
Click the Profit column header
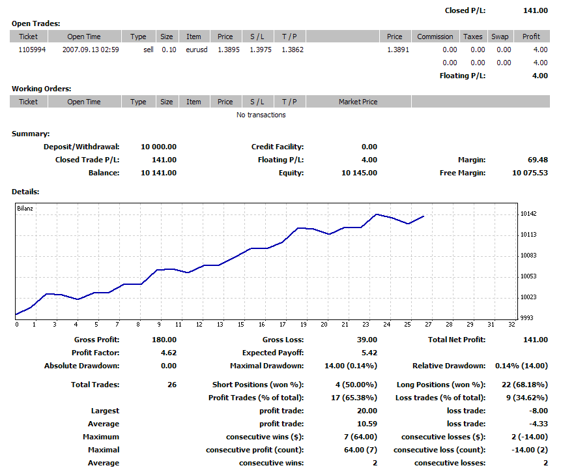point(531,37)
